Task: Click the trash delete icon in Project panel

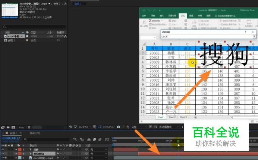Action: tap(29, 127)
